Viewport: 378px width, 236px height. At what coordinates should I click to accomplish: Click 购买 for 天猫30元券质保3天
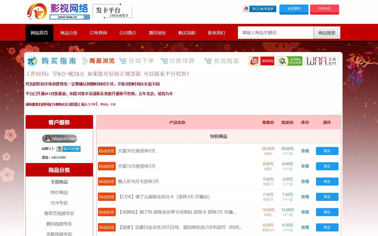[327, 151]
